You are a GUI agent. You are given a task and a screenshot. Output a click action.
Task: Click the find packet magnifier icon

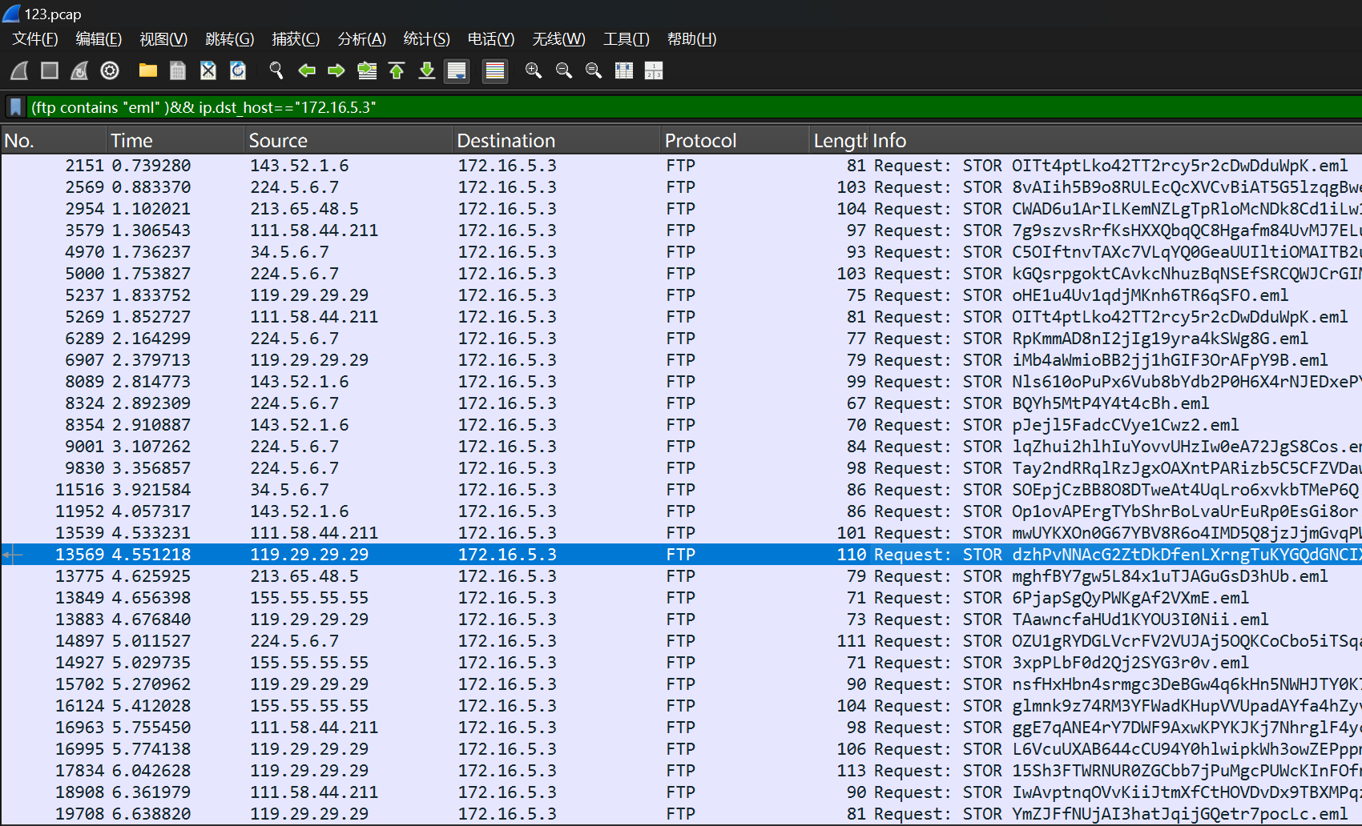(276, 70)
